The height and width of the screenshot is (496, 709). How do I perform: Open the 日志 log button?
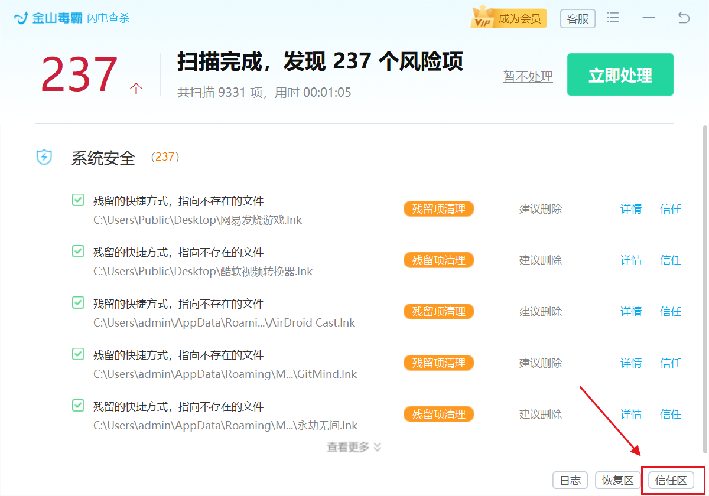click(x=570, y=480)
